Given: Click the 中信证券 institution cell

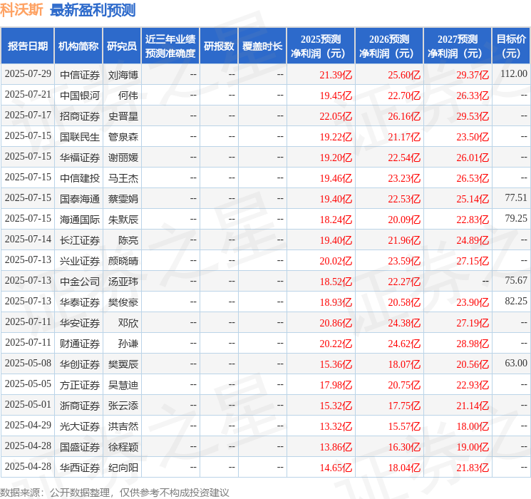Looking at the screenshot, I should coord(80,75).
